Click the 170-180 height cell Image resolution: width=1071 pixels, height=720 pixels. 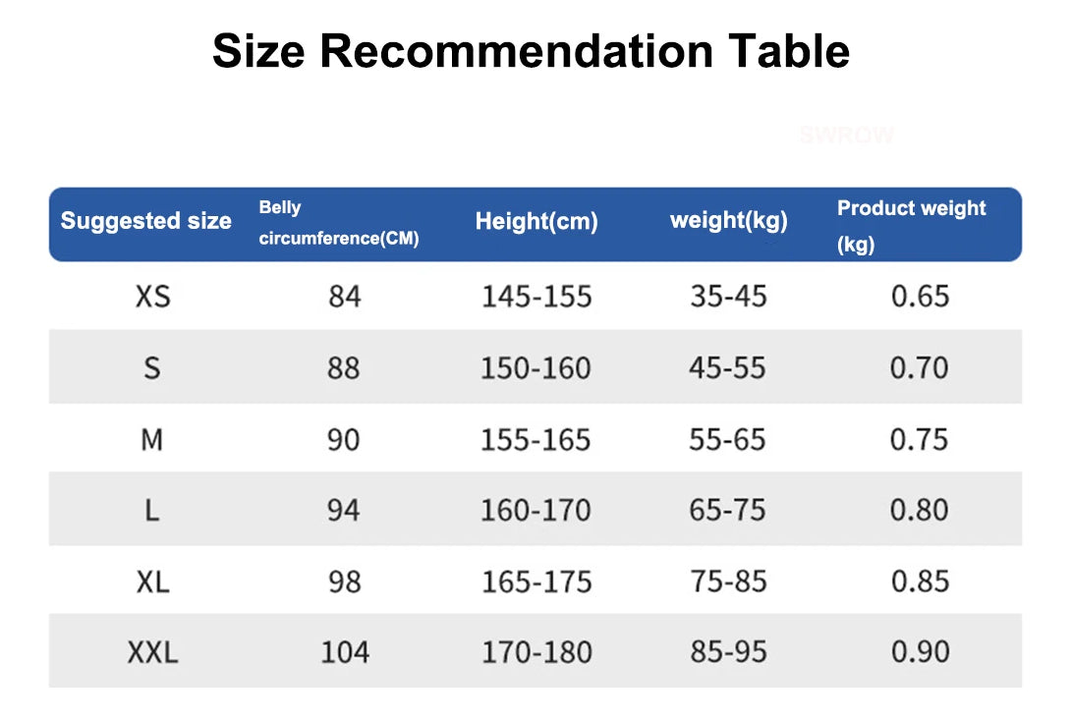pyautogui.click(x=535, y=651)
